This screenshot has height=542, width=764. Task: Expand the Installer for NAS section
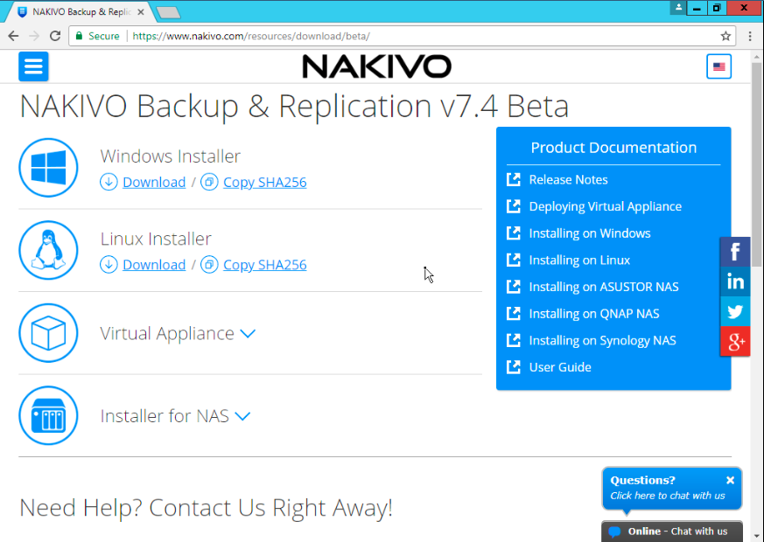point(242,416)
